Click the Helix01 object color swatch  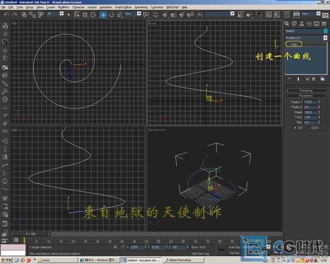[325, 31]
